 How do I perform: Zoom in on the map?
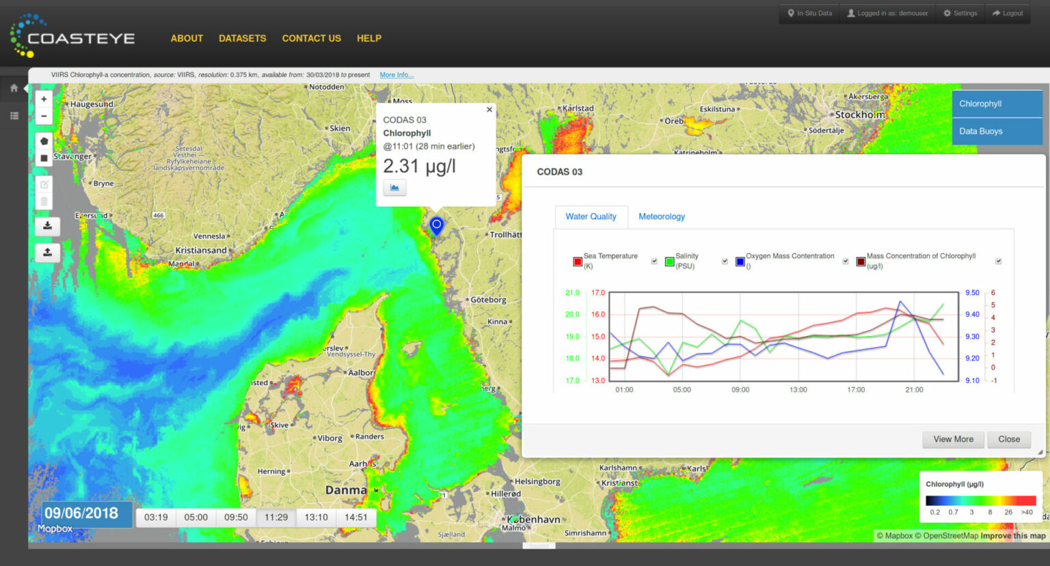(x=43, y=98)
